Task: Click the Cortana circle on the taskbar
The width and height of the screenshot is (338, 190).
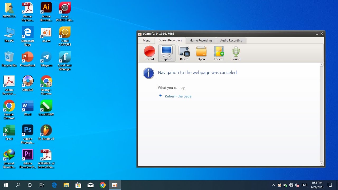Action: click(x=30, y=185)
